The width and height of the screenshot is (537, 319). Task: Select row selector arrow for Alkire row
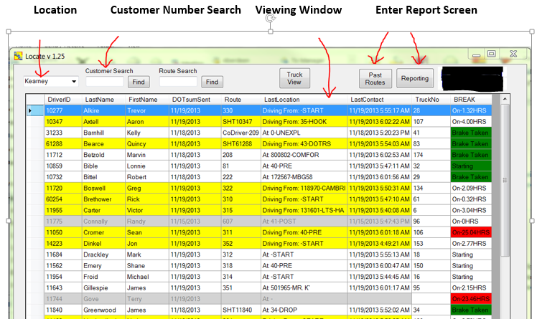coord(35,110)
